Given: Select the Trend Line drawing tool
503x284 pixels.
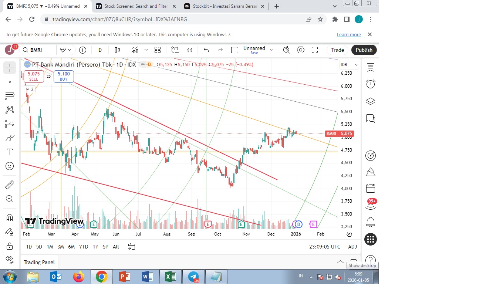Looking at the screenshot, I should click(10, 82).
